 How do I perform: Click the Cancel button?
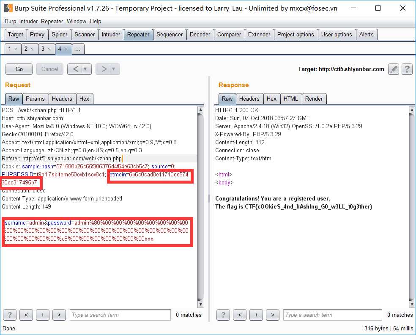coord(49,69)
